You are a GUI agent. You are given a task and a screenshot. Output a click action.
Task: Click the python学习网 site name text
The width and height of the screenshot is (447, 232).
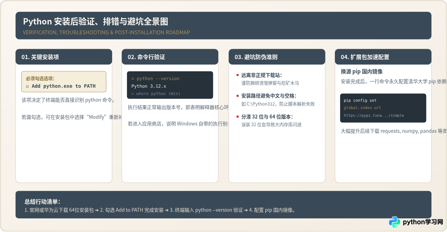(x=423, y=222)
